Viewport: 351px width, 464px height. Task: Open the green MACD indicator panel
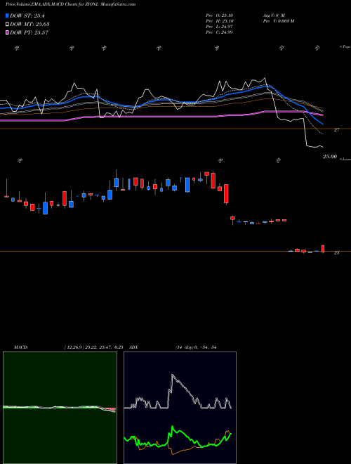[60, 408]
